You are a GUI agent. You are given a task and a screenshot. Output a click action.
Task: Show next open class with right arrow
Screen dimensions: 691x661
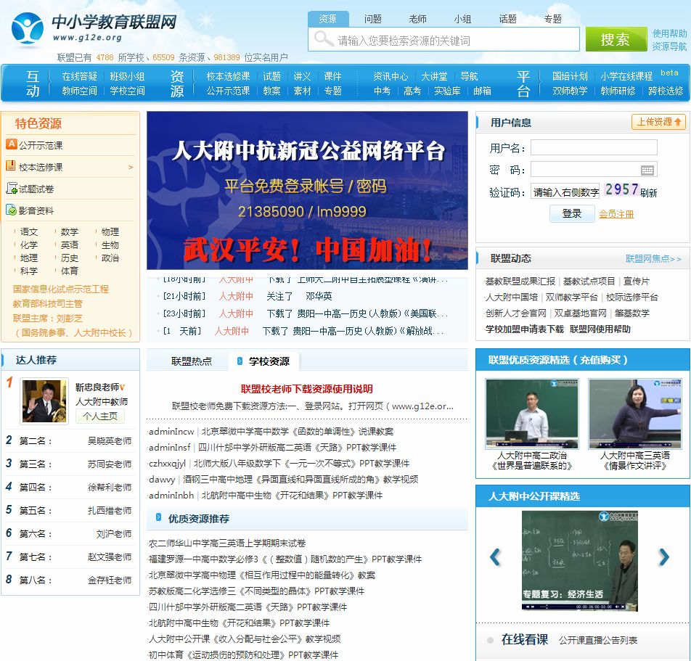[663, 557]
